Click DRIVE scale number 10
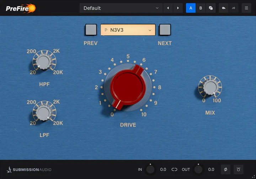 coord(144,114)
